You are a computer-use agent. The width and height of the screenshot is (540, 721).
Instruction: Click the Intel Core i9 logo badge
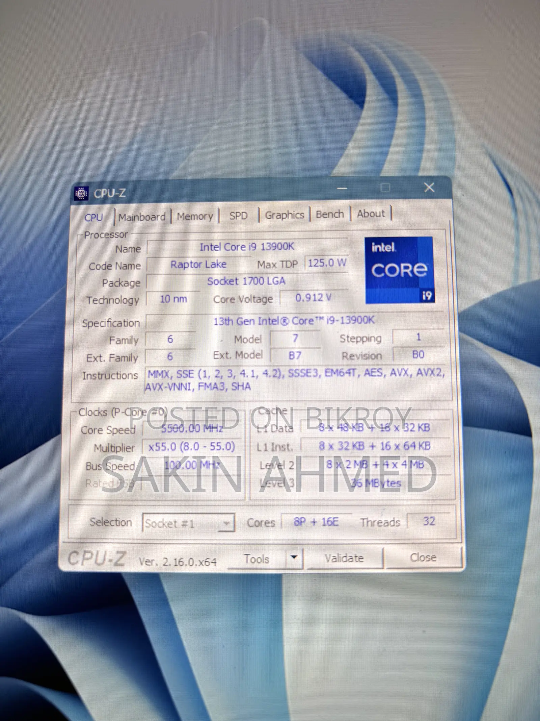click(x=399, y=270)
